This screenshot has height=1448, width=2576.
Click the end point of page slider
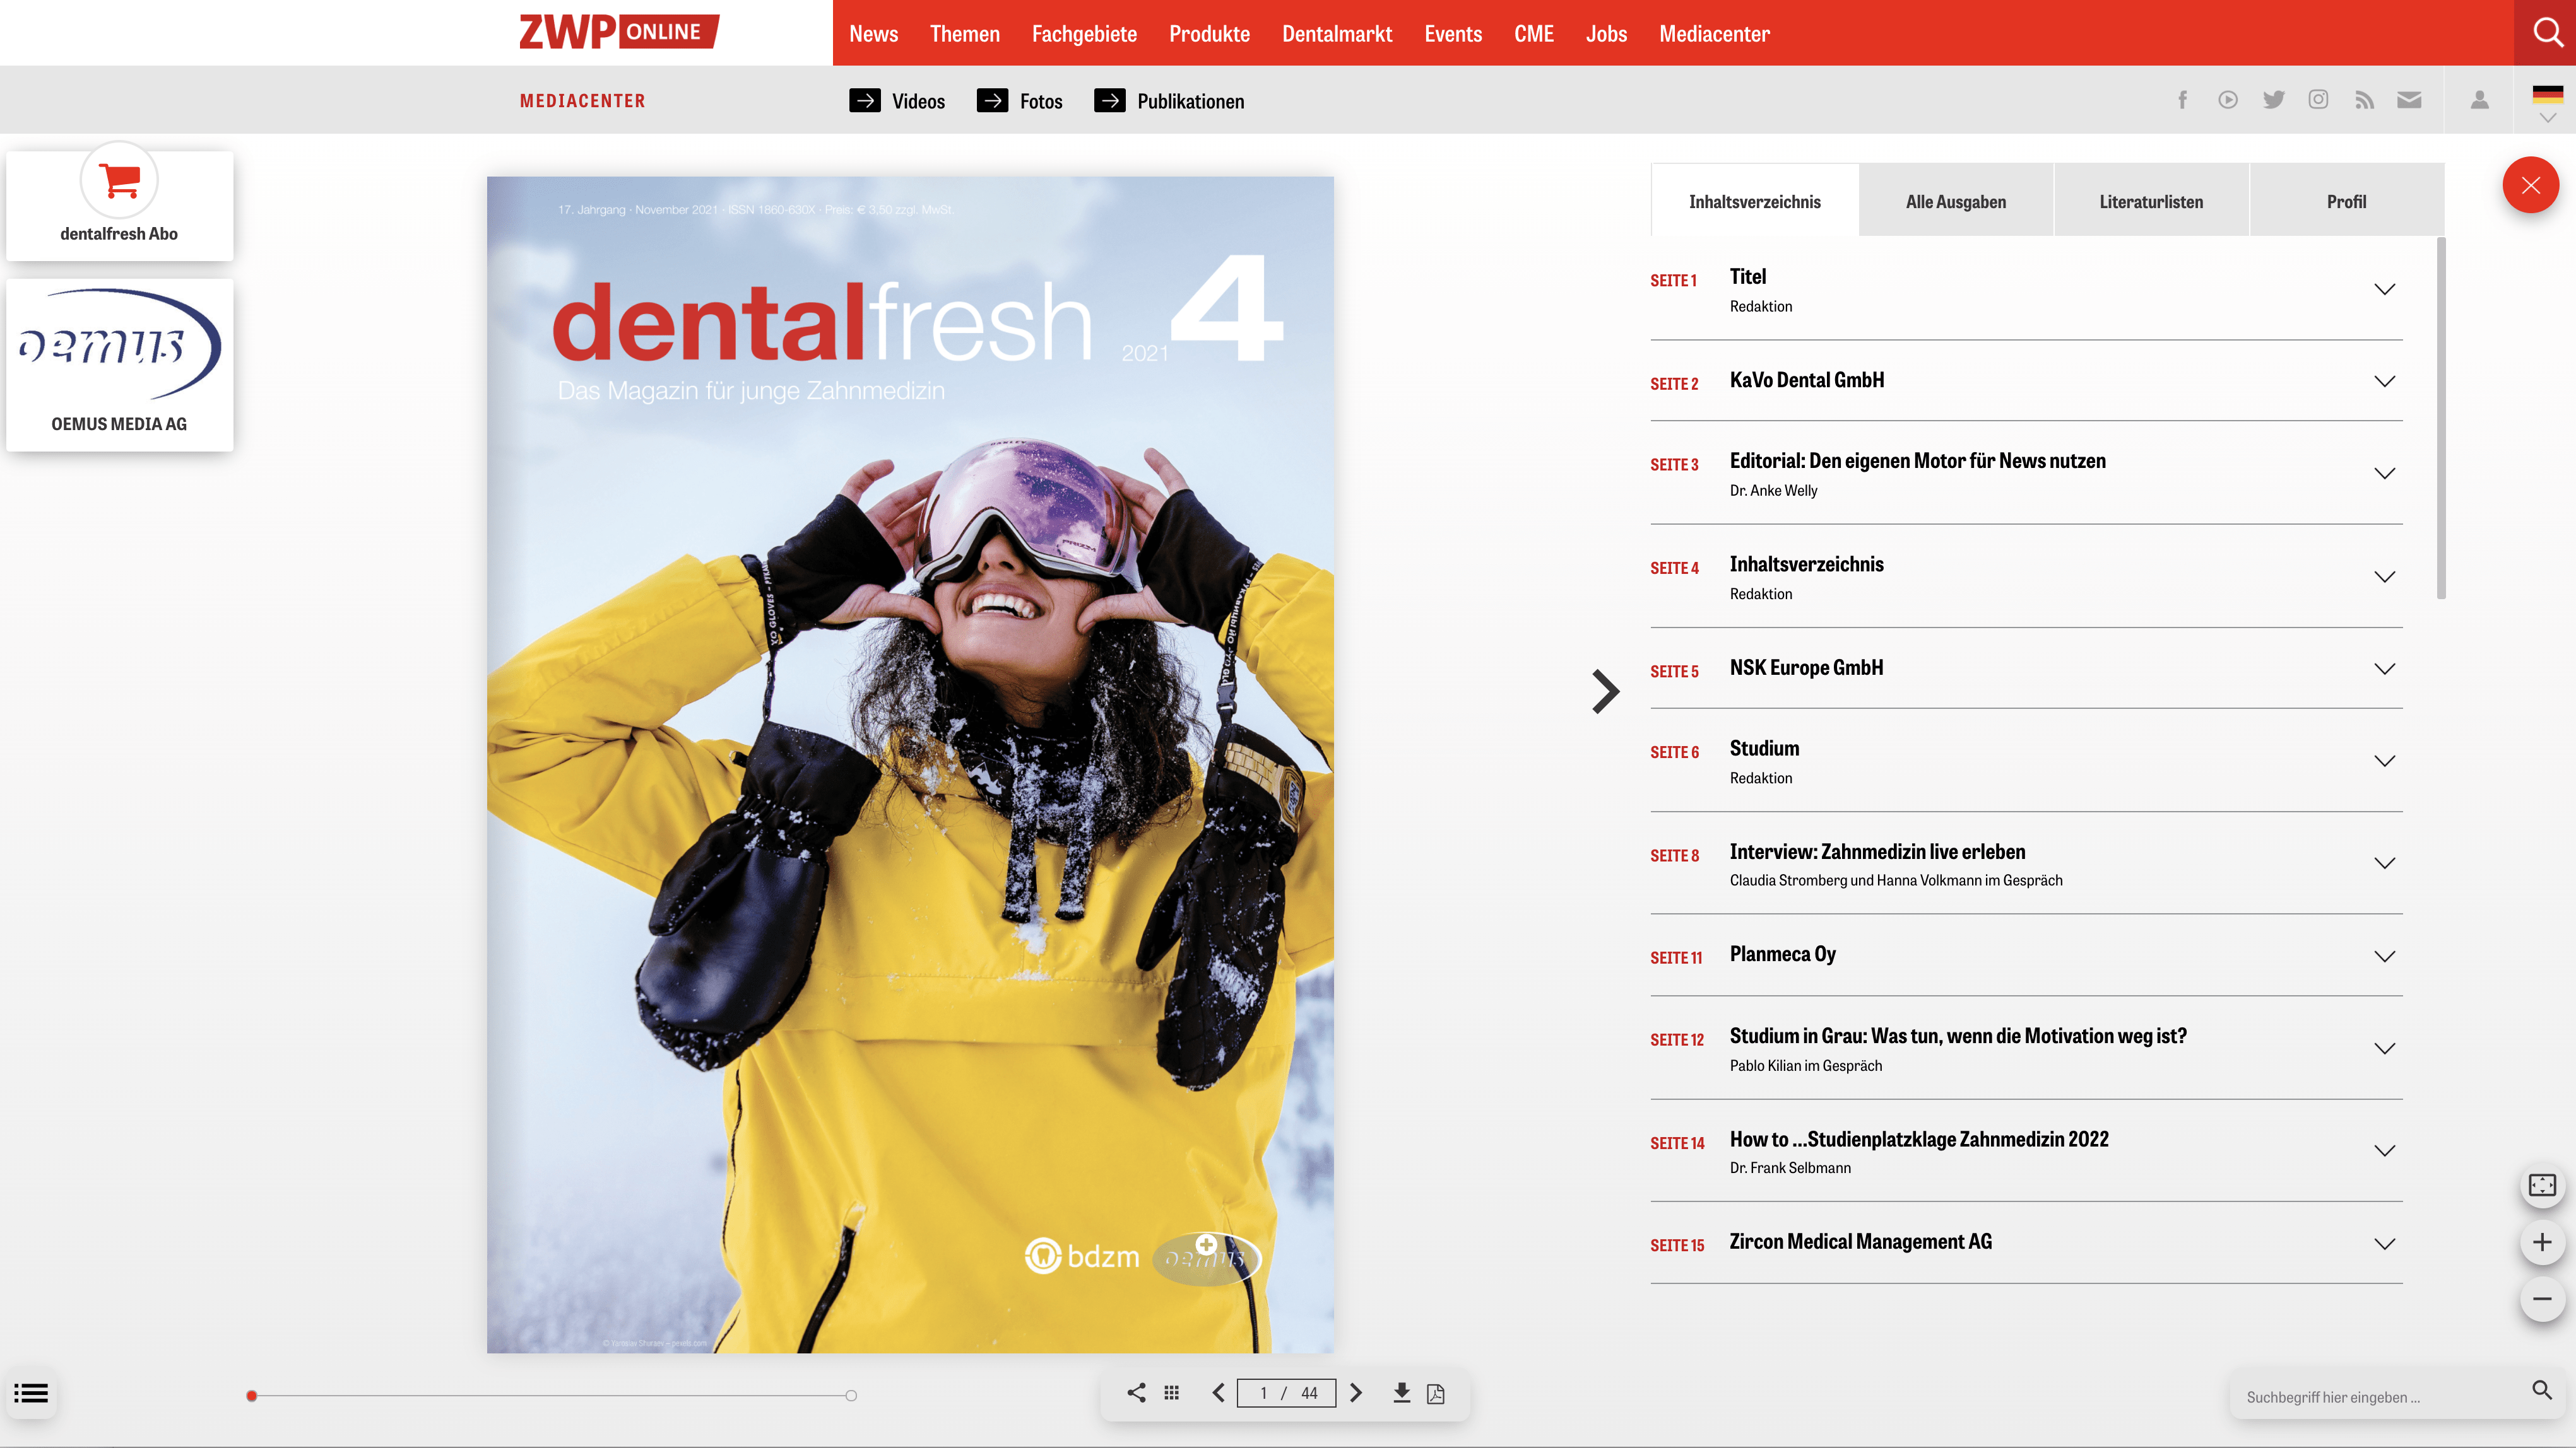point(851,1396)
